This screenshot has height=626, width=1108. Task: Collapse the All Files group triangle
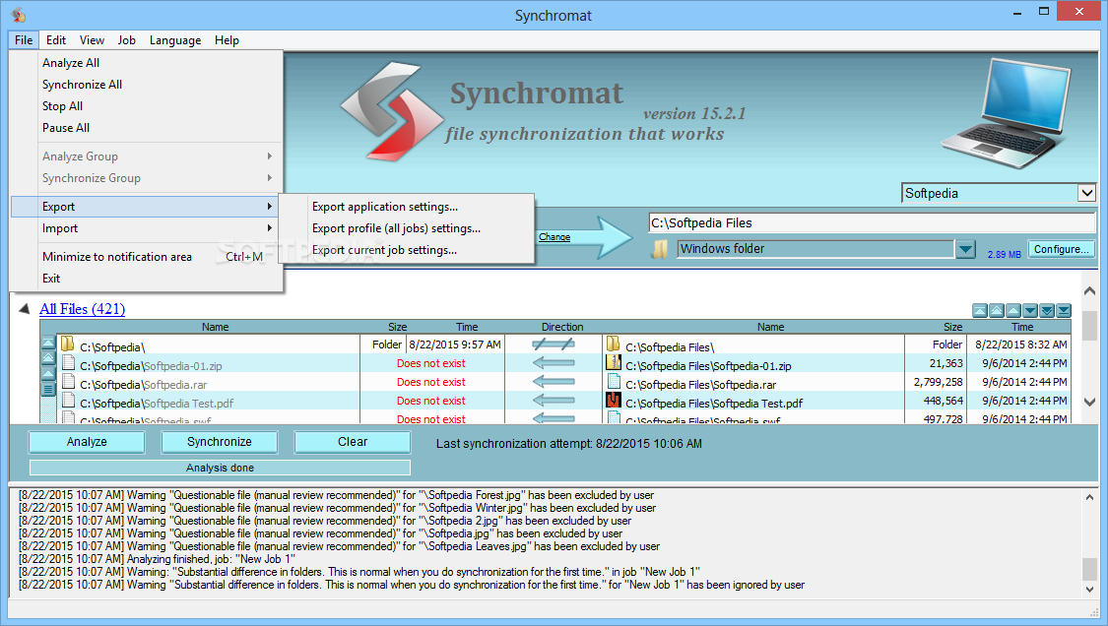(25, 309)
